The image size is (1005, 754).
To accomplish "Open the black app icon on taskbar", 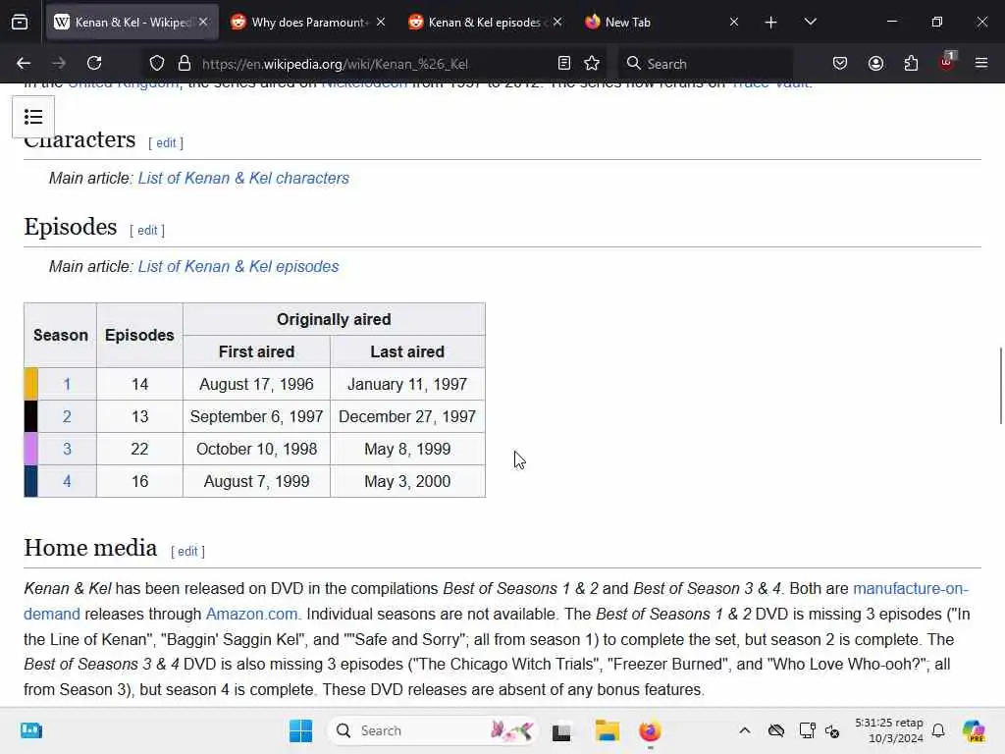I will (x=561, y=730).
